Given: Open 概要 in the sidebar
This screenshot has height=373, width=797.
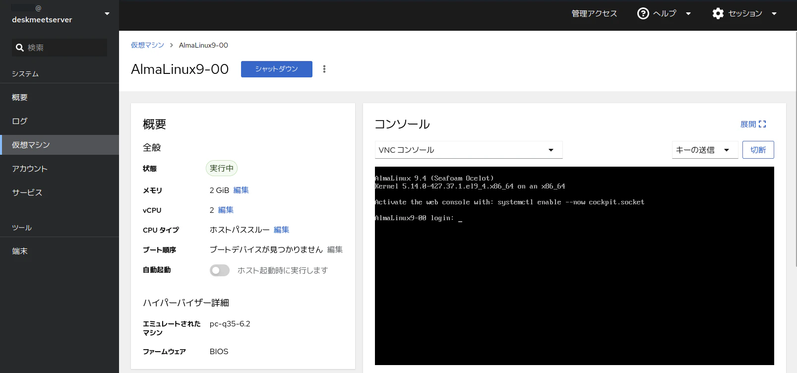Looking at the screenshot, I should point(60,97).
